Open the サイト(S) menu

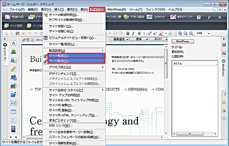tap(97, 10)
